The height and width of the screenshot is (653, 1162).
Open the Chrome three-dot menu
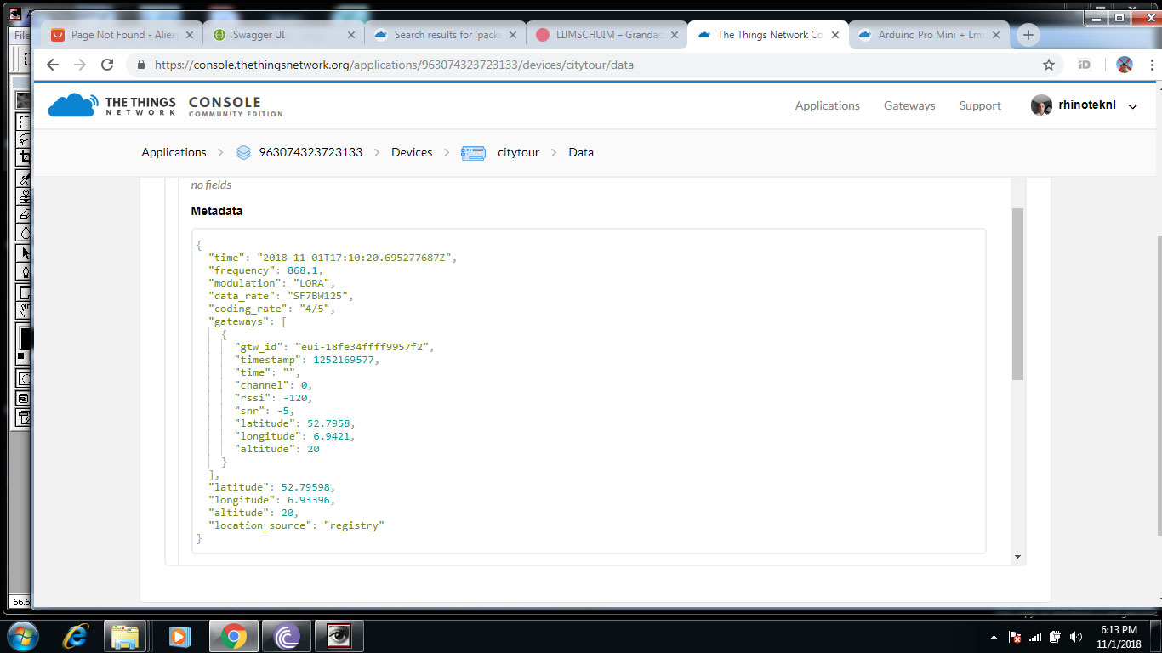click(1150, 65)
